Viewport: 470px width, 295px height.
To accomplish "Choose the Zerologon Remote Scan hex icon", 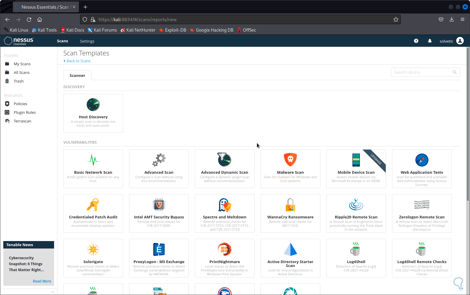I will tap(422, 205).
